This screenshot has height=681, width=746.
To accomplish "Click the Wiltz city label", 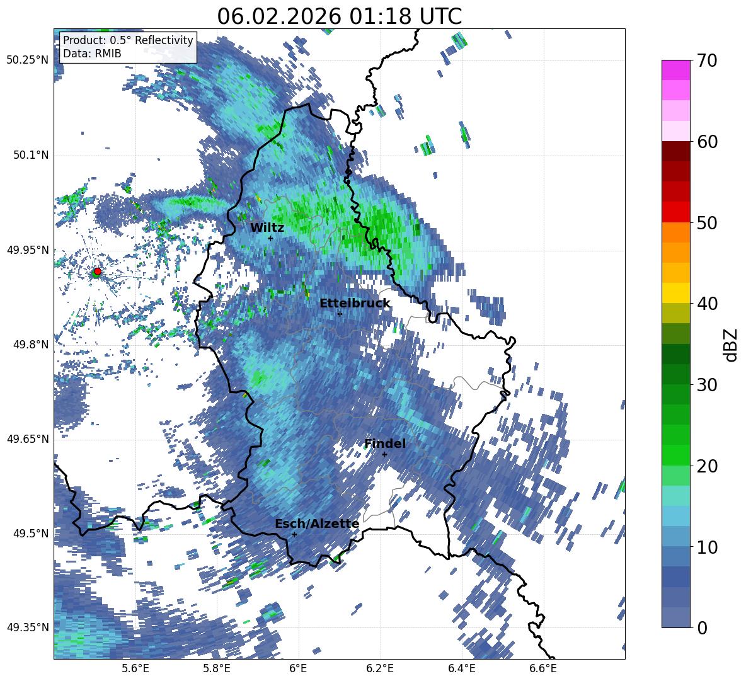I will (x=267, y=228).
